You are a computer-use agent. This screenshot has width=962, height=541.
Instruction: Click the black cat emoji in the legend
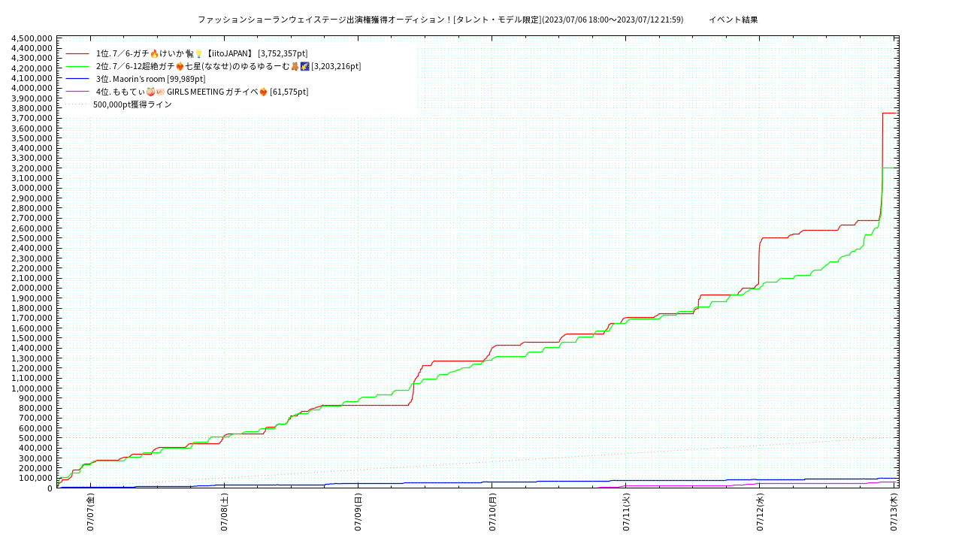(189, 53)
